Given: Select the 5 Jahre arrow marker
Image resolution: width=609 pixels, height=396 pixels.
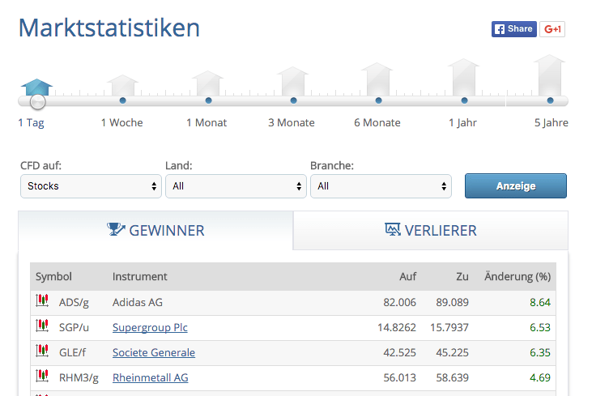Looking at the screenshot, I should tap(550, 75).
